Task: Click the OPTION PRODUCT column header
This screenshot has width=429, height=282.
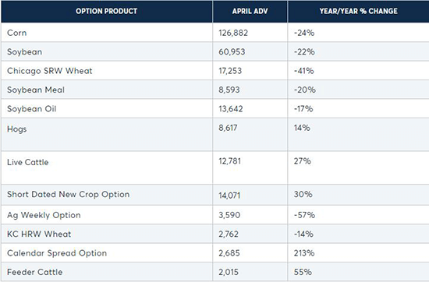Action: coord(106,11)
